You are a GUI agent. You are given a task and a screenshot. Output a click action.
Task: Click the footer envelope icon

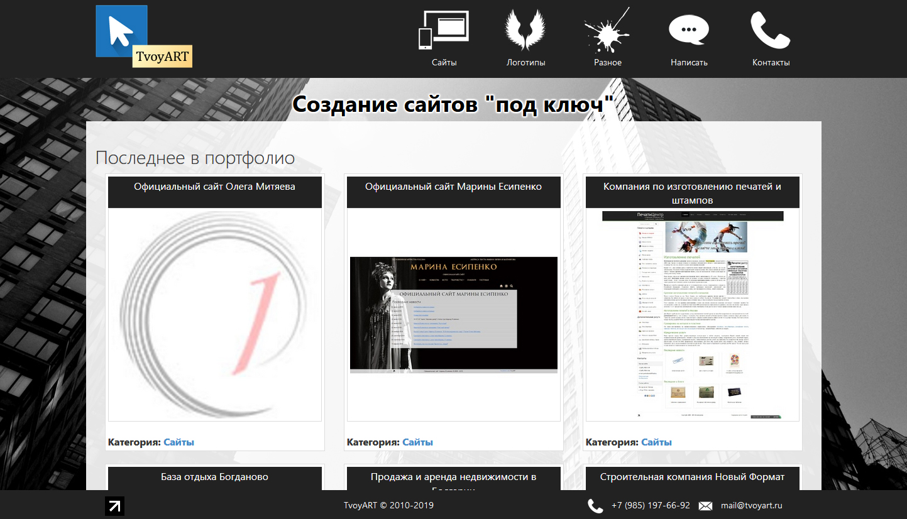(705, 506)
